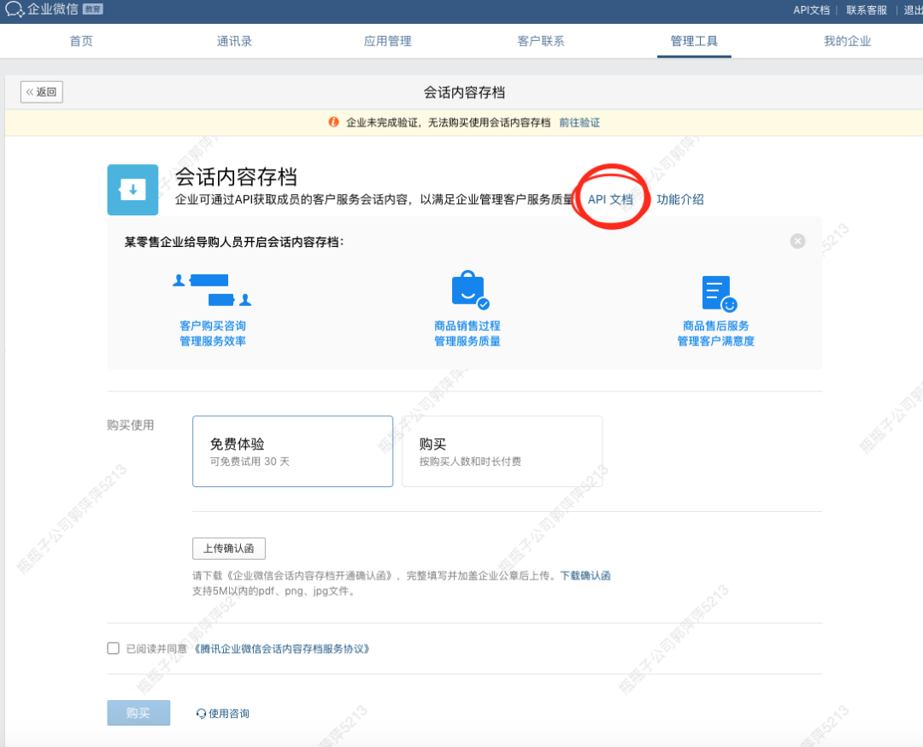
Task: Click the 商品销售过程 管理服务质量 caption
Action: [x=467, y=333]
